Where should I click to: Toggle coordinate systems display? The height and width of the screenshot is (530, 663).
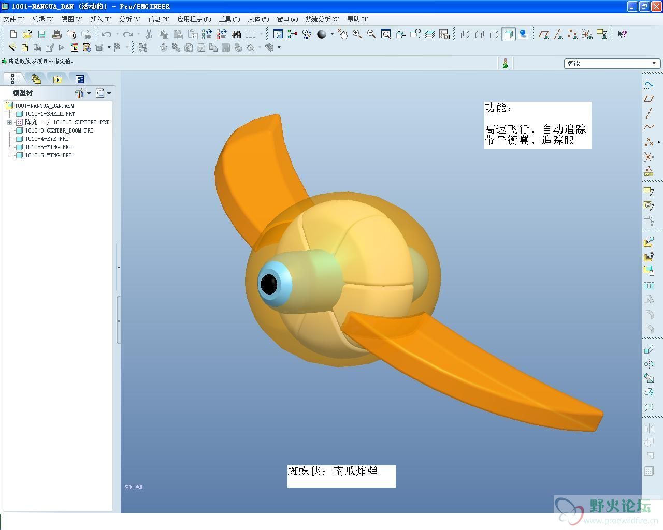[x=587, y=34]
